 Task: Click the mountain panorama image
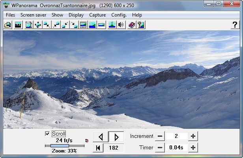121,80
